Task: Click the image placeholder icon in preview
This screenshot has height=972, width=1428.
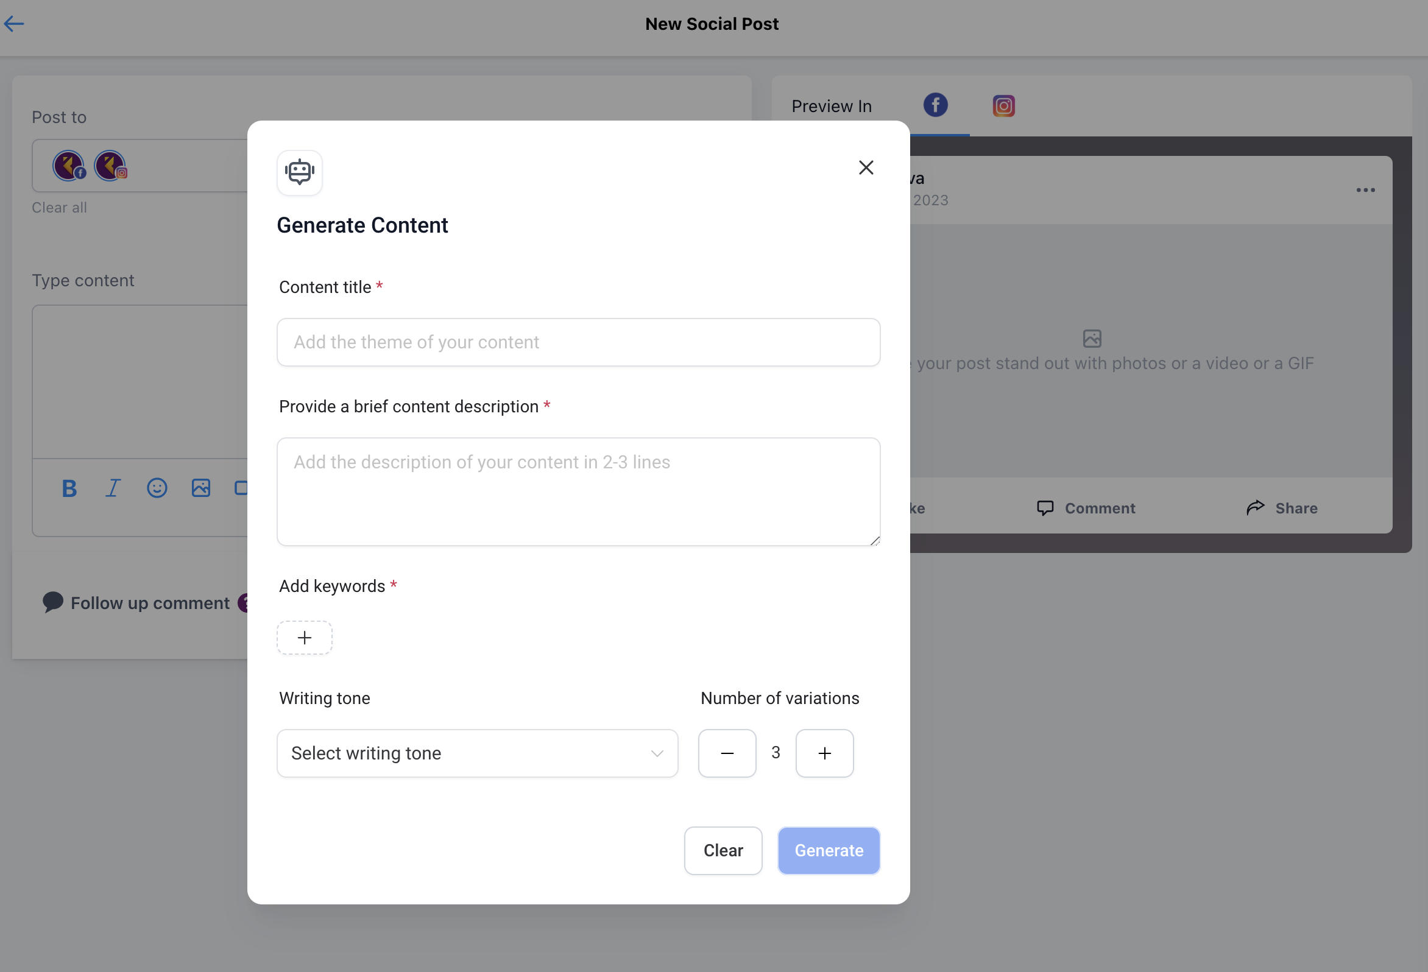Action: tap(1092, 339)
